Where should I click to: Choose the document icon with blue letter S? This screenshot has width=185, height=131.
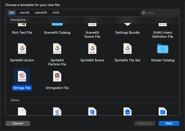click(x=57, y=111)
